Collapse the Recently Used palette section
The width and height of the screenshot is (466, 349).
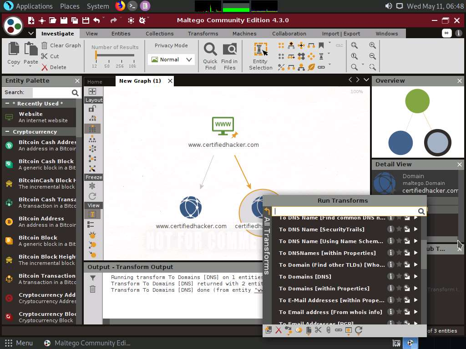(x=7, y=103)
